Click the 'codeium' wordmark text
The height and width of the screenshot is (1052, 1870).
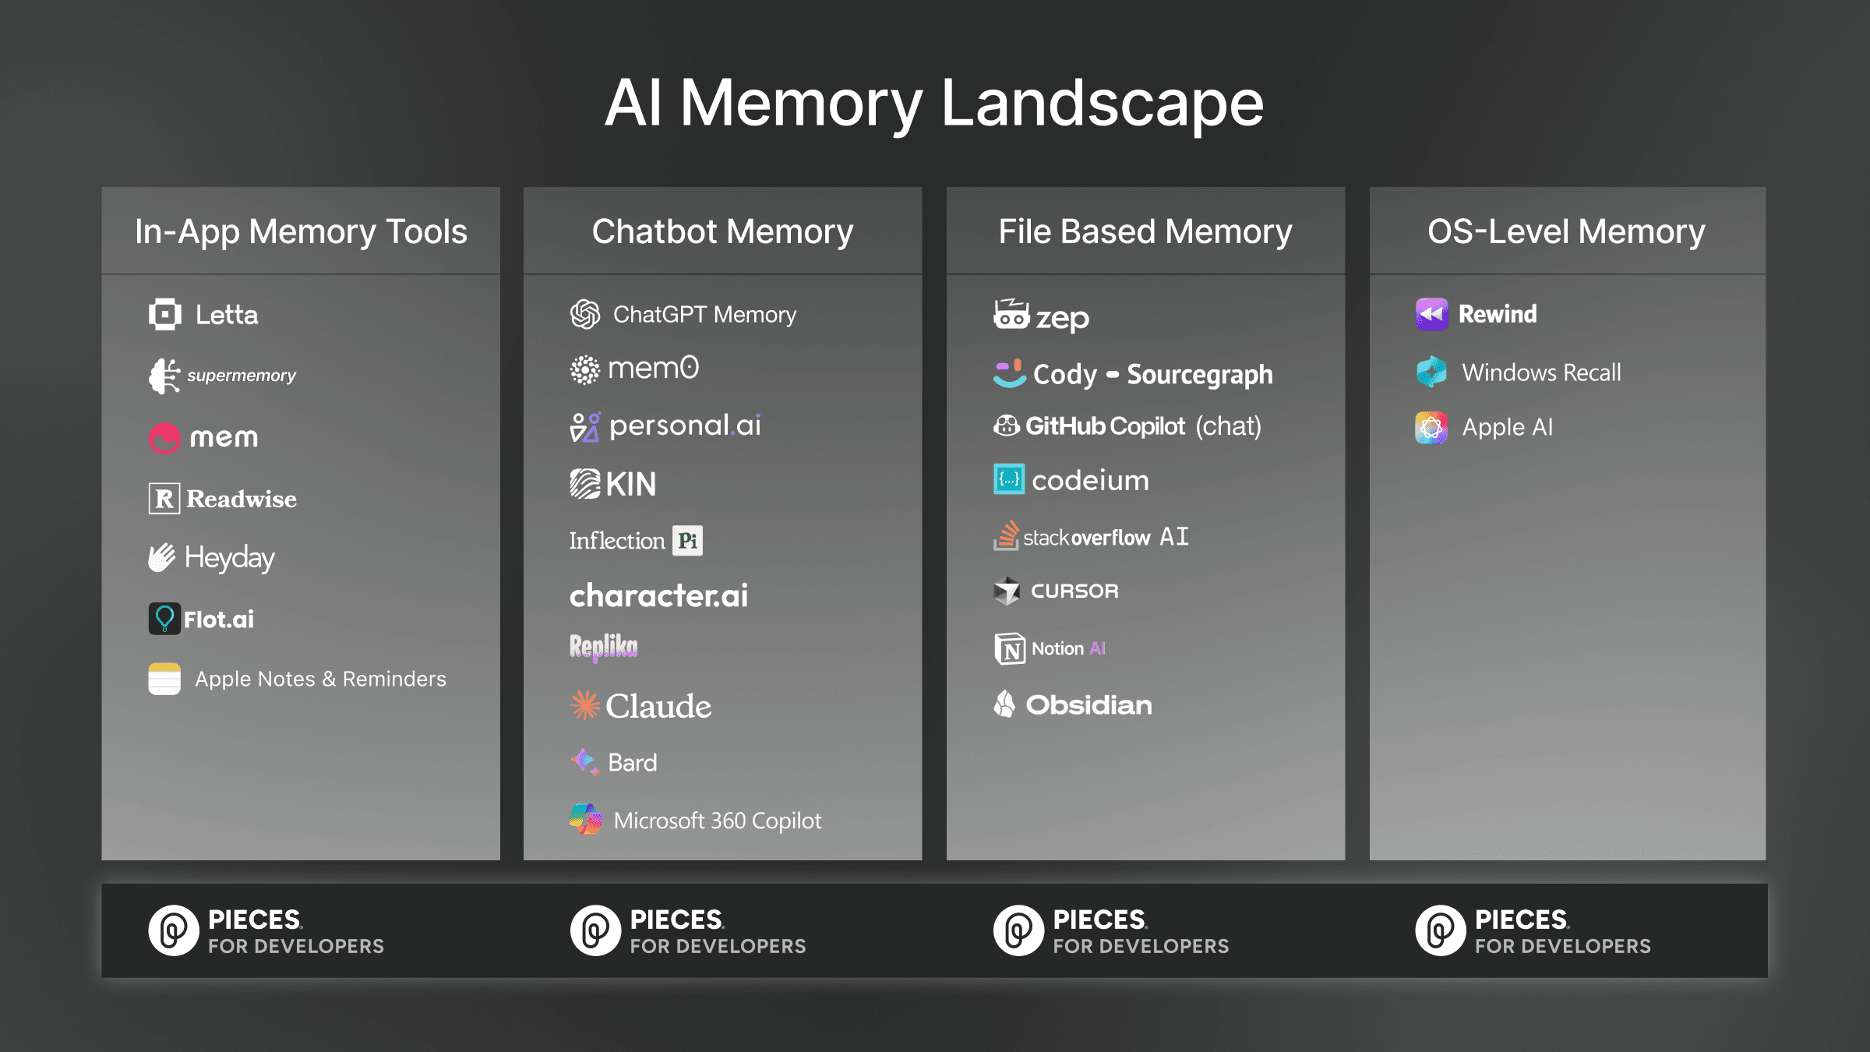tap(1090, 480)
